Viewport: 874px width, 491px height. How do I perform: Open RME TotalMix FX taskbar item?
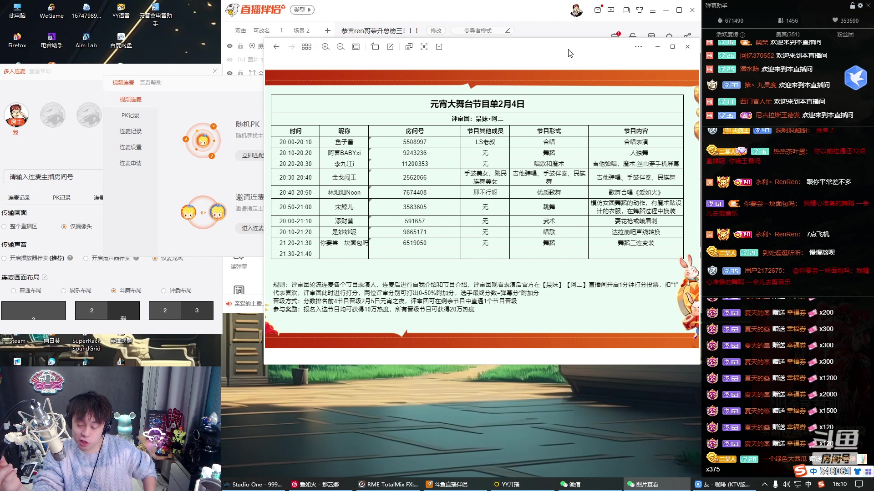pyautogui.click(x=388, y=484)
